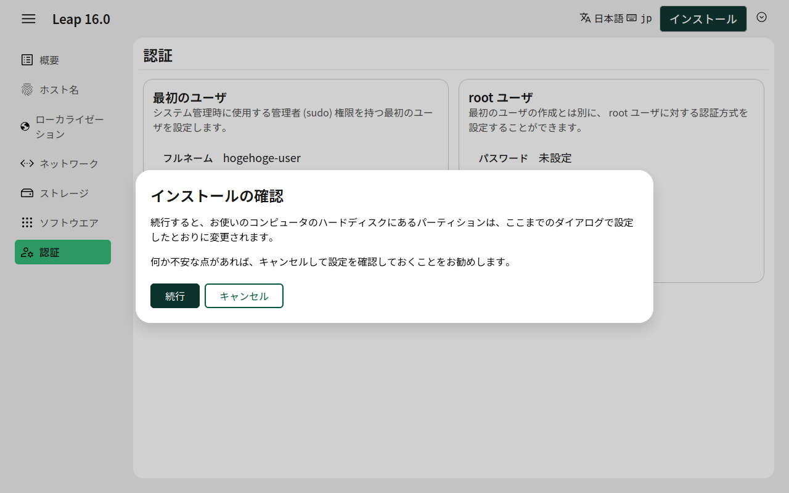Click the root ユーザ card heading

501,97
